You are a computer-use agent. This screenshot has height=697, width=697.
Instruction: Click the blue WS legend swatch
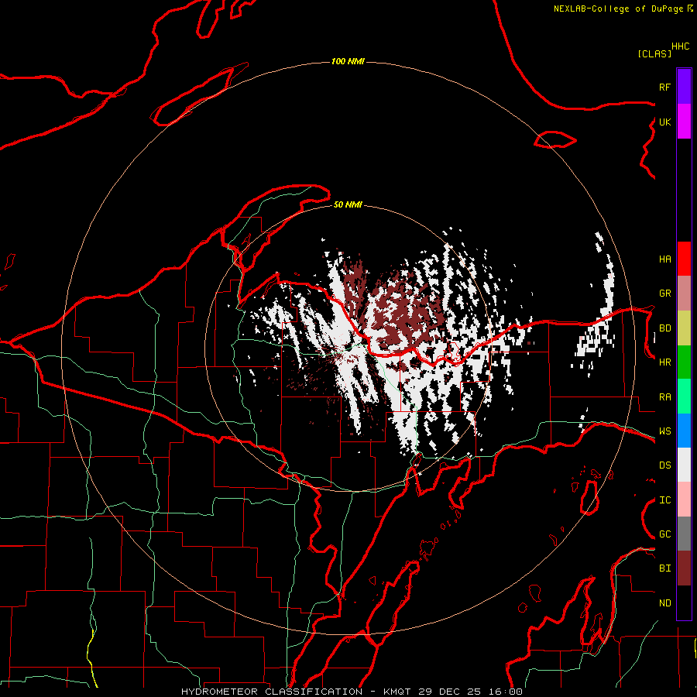684,431
